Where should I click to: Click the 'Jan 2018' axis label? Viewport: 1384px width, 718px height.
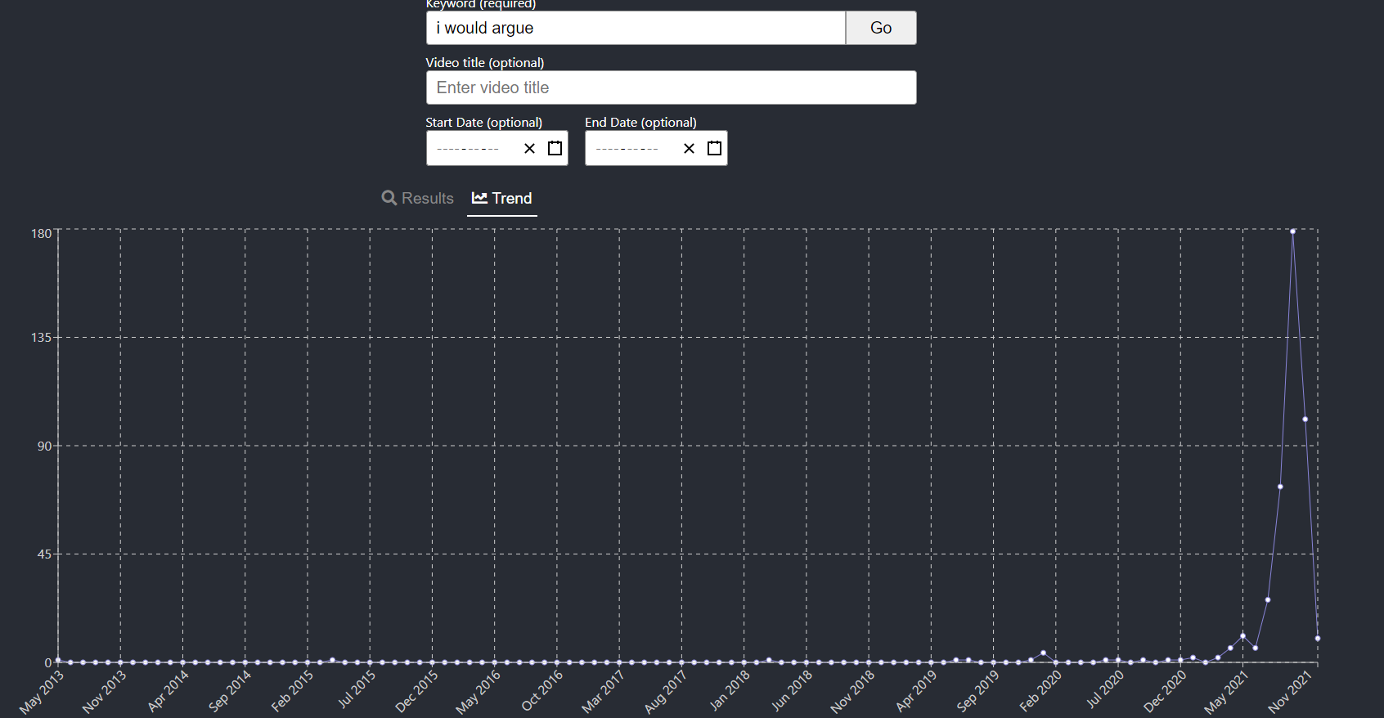pyautogui.click(x=730, y=690)
